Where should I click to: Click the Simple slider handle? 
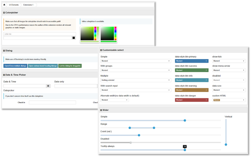coord(185,120)
